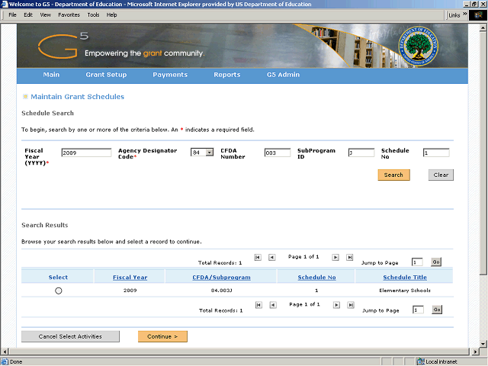Click the Department of Education seal logo
The width and height of the screenshot is (488, 366).
419,46
